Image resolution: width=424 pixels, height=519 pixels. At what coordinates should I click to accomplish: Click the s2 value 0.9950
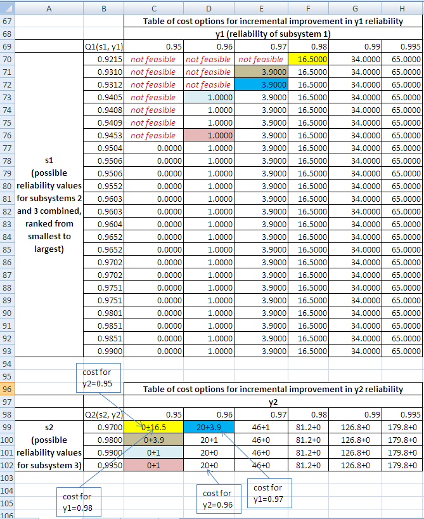pyautogui.click(x=103, y=465)
